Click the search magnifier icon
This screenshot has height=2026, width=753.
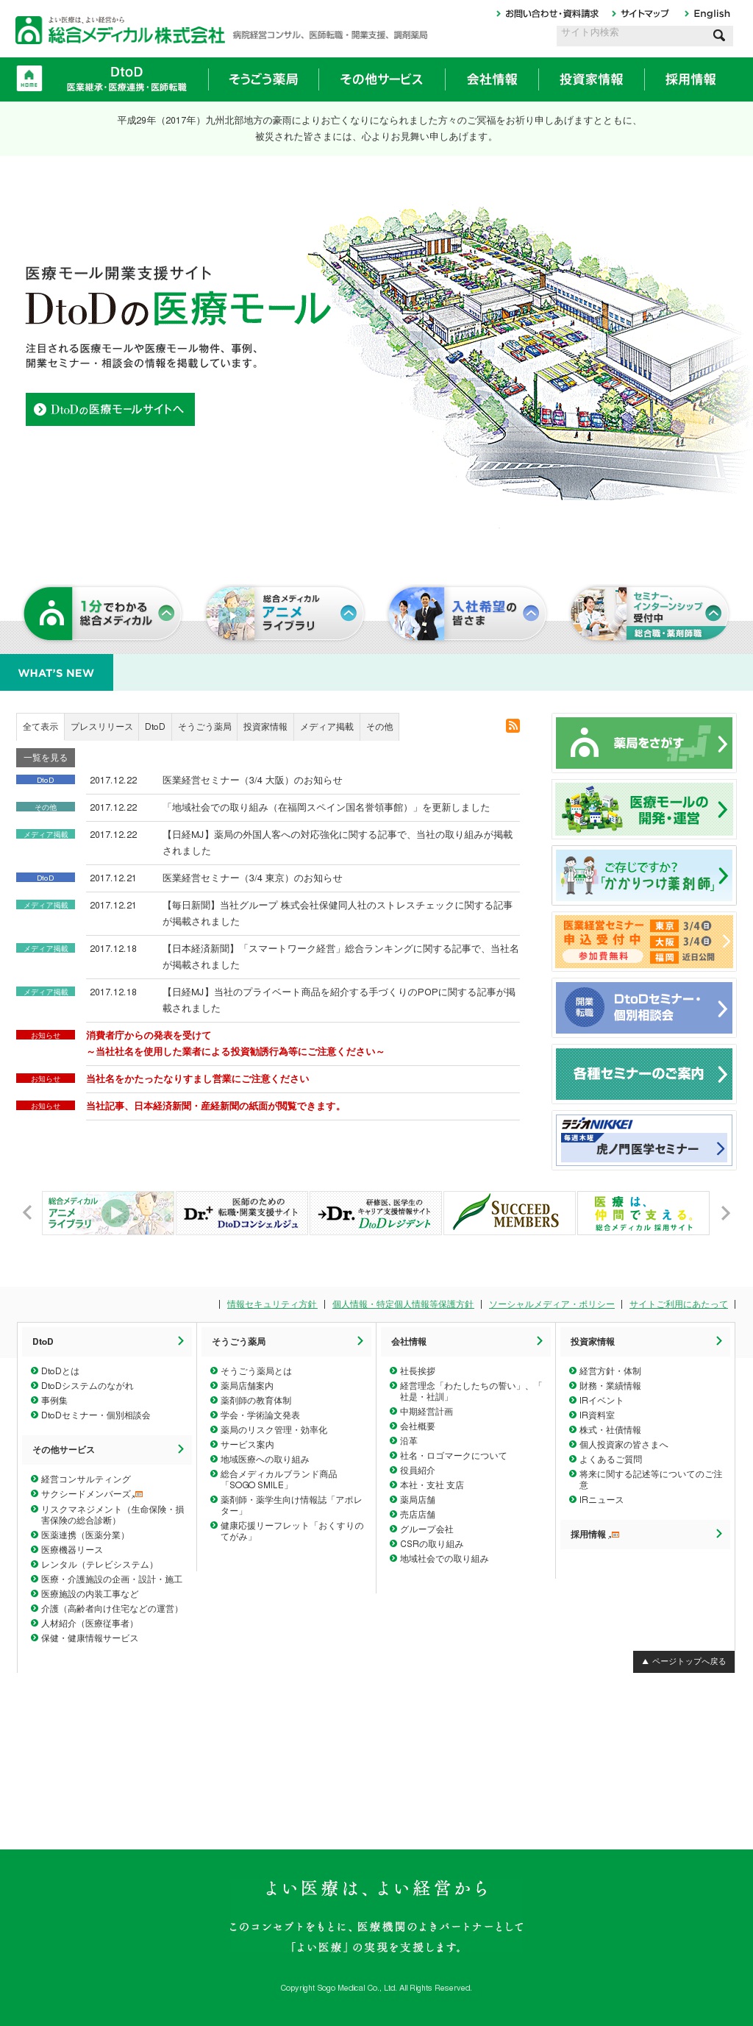[x=718, y=35]
